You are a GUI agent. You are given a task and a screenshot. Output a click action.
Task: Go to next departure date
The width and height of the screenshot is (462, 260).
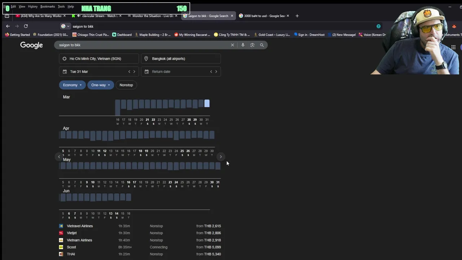(x=134, y=71)
